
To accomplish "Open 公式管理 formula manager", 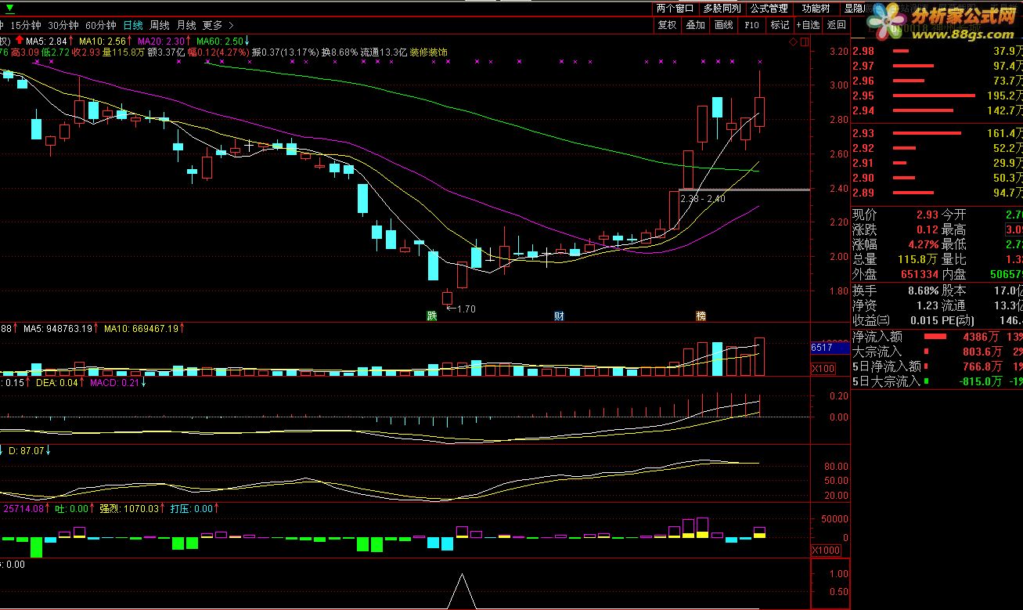I will [x=769, y=9].
